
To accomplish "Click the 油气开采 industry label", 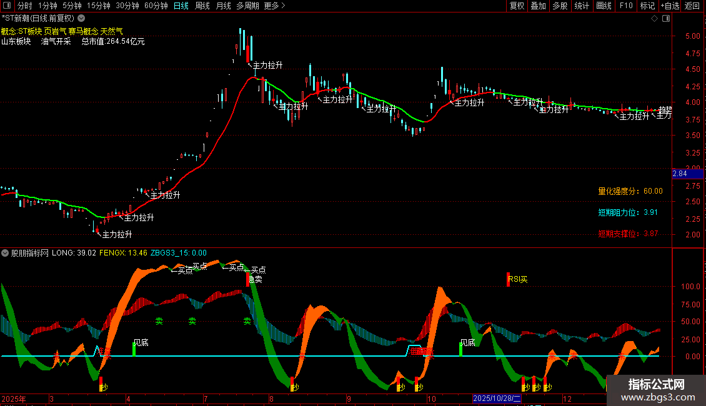I will pos(56,41).
